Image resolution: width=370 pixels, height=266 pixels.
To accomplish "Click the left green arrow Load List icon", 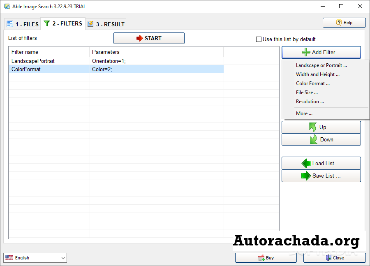I will pyautogui.click(x=306, y=163).
